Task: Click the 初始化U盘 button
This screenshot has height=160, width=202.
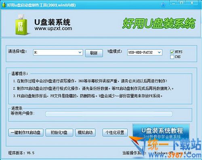Action: 59,133
